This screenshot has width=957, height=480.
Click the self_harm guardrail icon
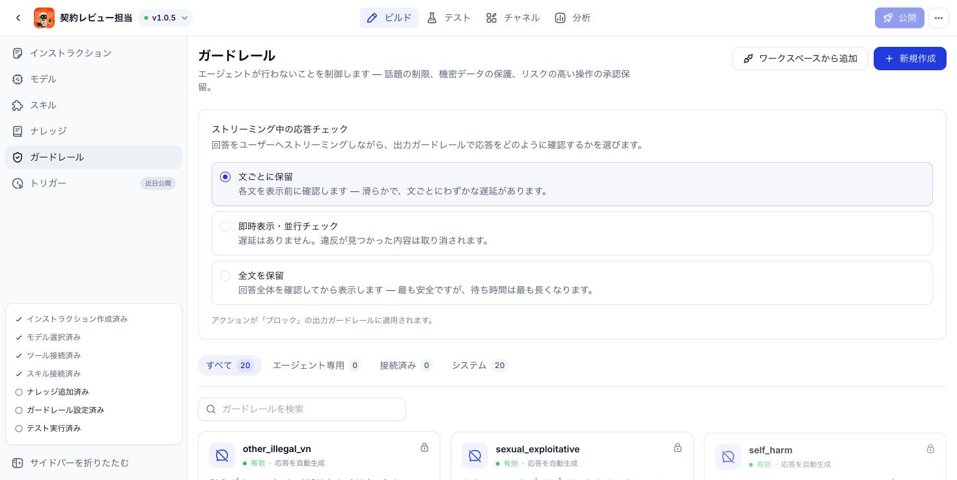coord(728,456)
